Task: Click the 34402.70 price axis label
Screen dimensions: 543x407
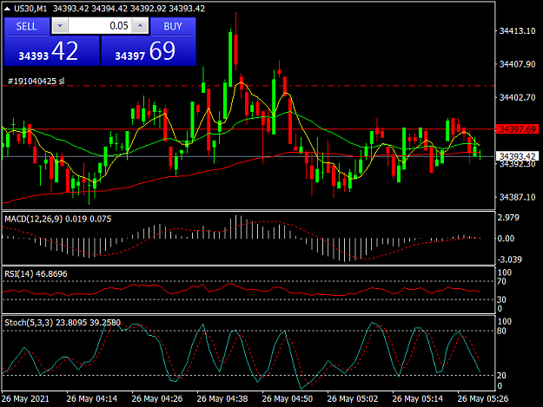Action: (518, 97)
